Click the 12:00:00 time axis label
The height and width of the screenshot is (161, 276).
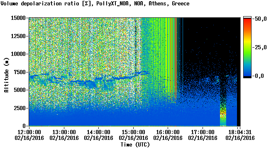[29, 132]
